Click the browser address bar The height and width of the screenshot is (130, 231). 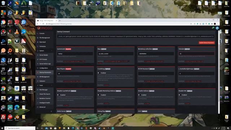pyautogui.click(x=118, y=24)
